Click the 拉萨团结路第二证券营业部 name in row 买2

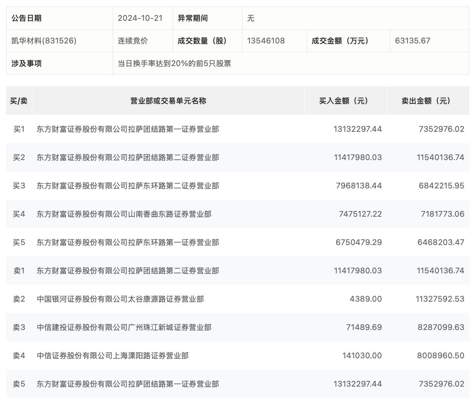[128, 157]
